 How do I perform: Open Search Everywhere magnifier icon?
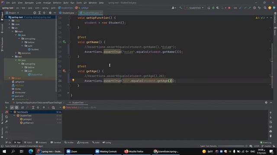pyautogui.click(x=265, y=8)
